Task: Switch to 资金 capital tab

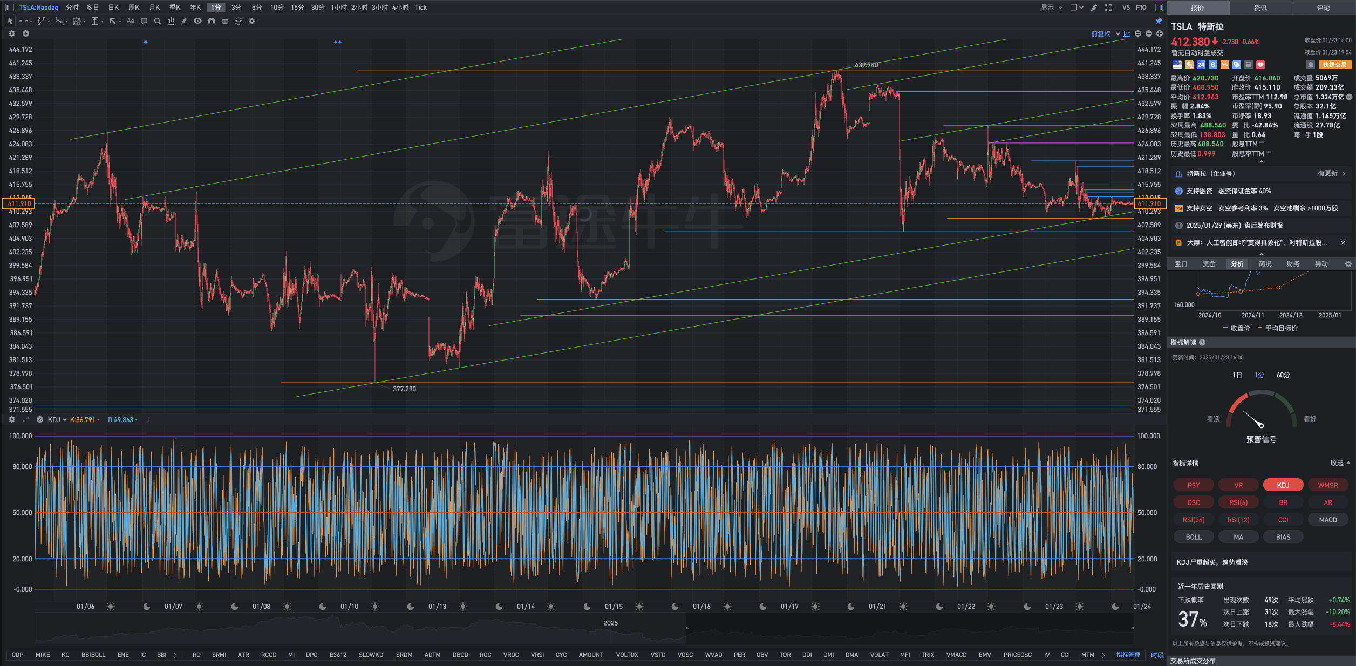Action: pos(1209,264)
